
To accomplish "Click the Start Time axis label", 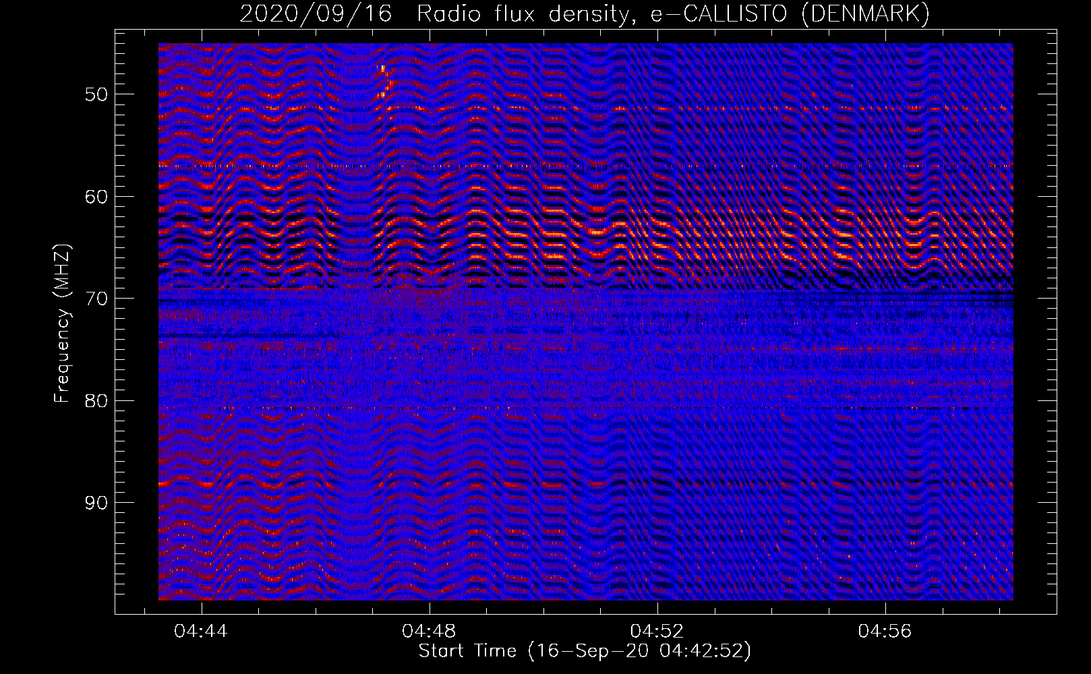I will tap(585, 651).
